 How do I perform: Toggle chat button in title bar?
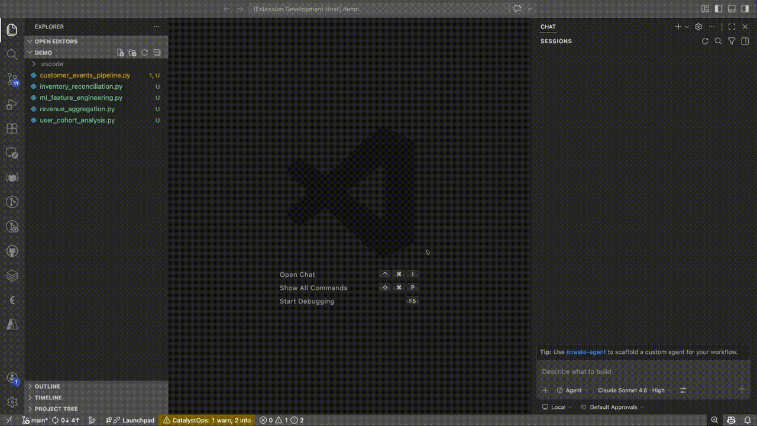pyautogui.click(x=517, y=9)
